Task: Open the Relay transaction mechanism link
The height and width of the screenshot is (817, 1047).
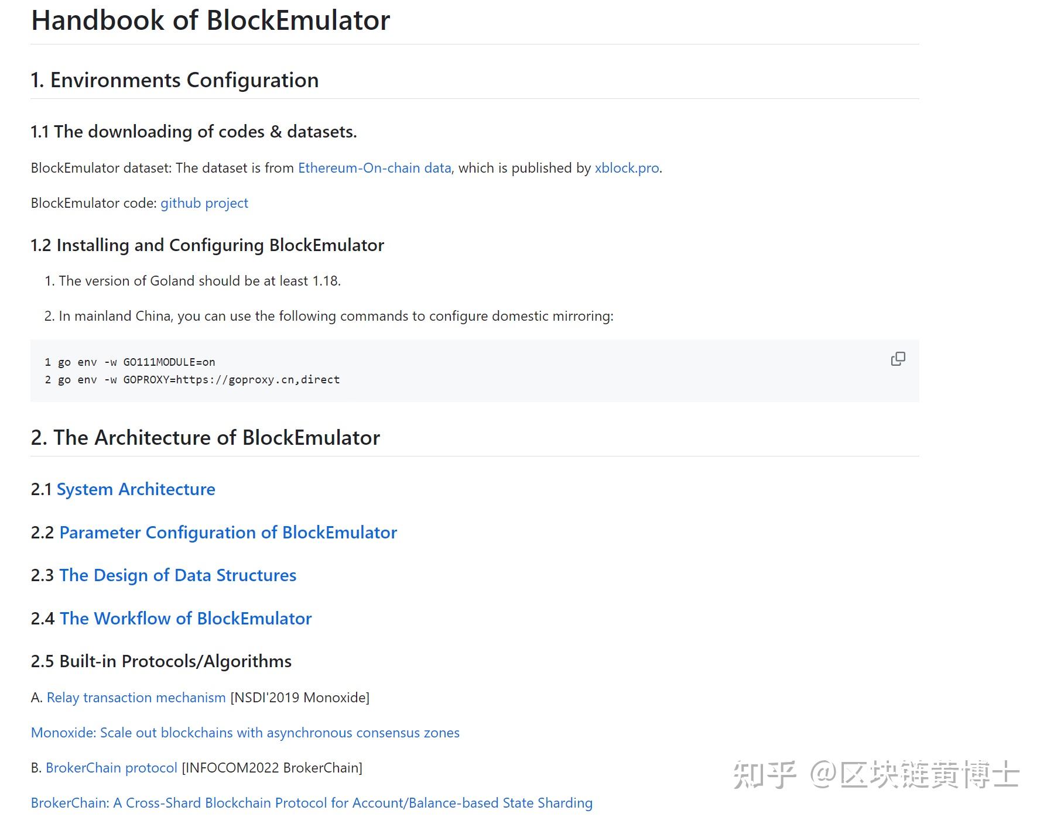Action: 135,698
